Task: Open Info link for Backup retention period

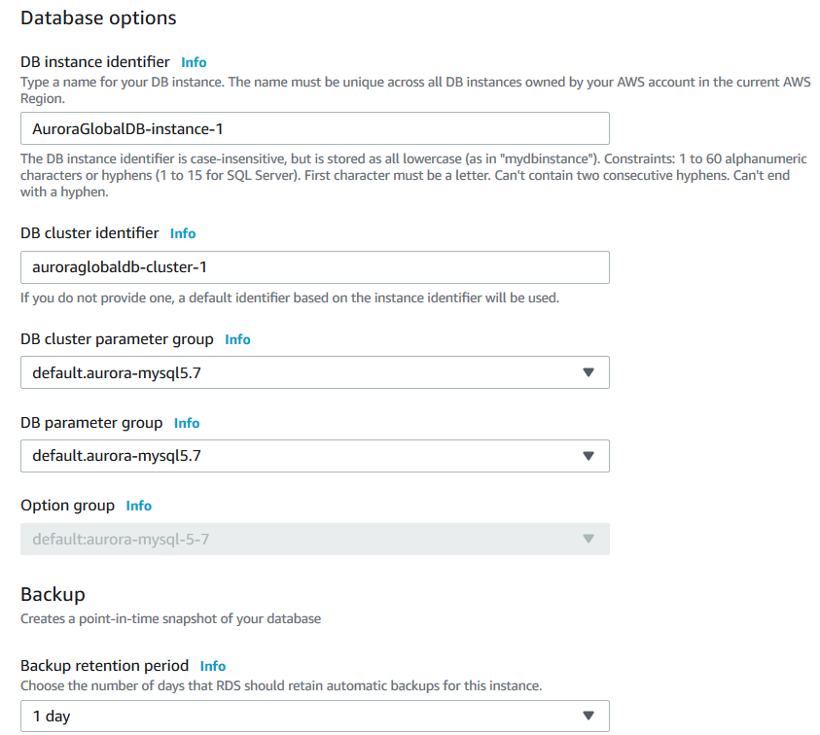Action: coord(213,666)
